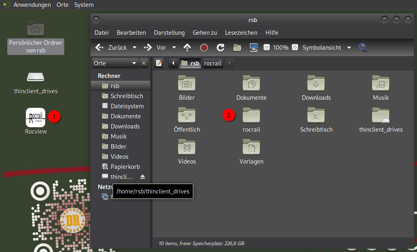Open the Darstellung menu
Viewport: 417px width, 252px height.
169,33
